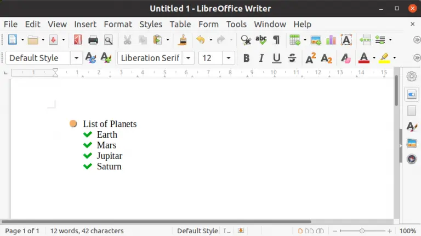Expand the Paragraph Style dropdown arrow

pos(77,58)
